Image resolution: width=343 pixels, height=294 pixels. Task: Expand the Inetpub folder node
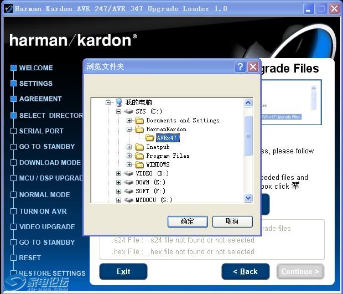[129, 147]
